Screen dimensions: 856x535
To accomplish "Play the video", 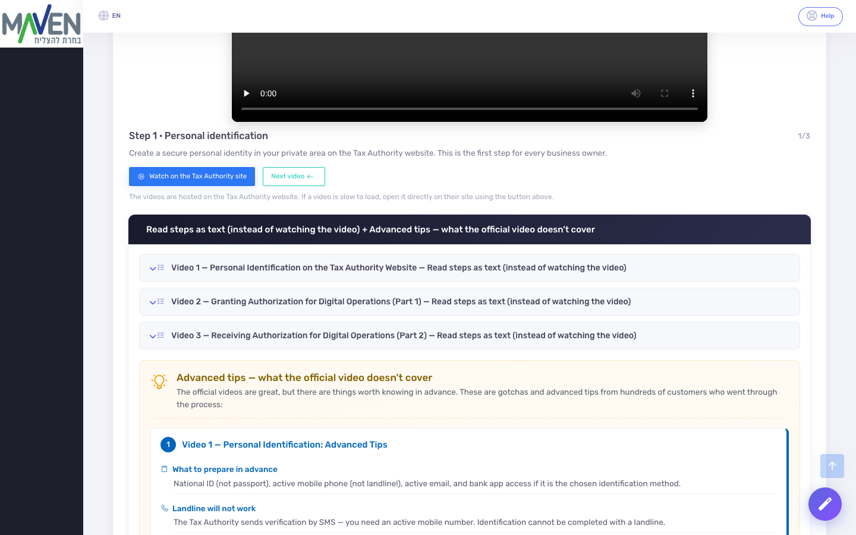I will (246, 93).
